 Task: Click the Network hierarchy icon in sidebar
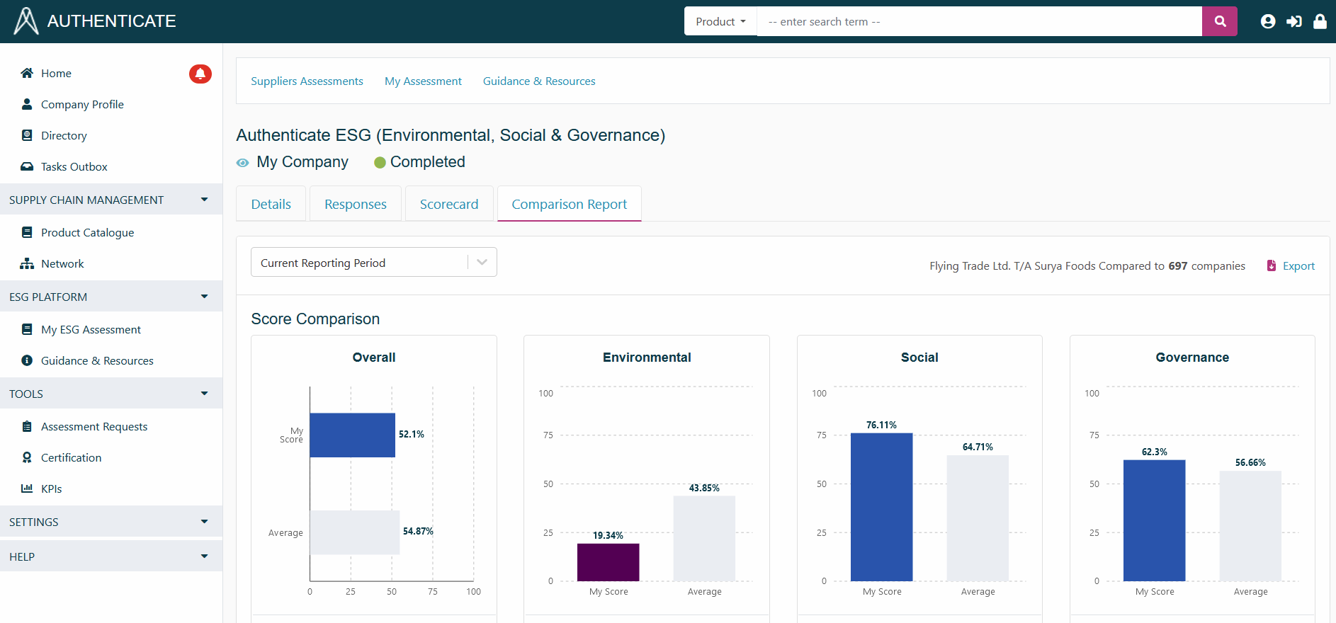pos(27,264)
